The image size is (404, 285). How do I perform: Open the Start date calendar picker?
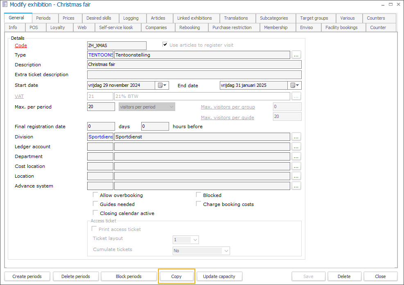(162, 85)
